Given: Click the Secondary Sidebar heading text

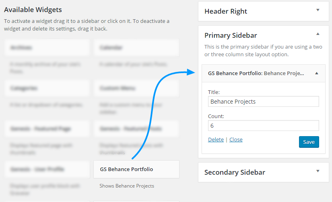Looking at the screenshot, I should click(235, 172).
